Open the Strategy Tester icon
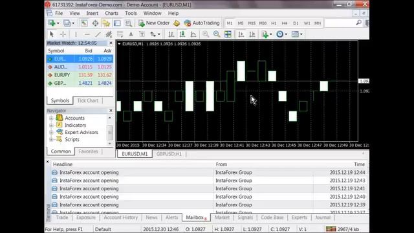Viewport: 414px width, 233px height. pos(128,23)
